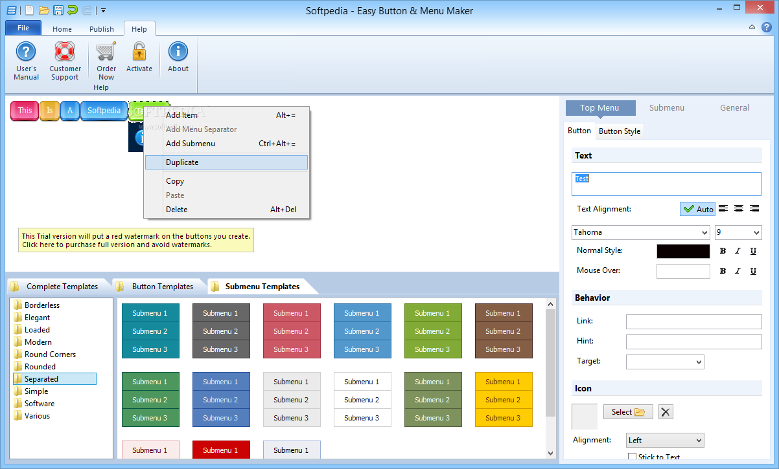This screenshot has height=469, width=779.
Task: Toggle the Auto text alignment button
Action: [x=698, y=209]
